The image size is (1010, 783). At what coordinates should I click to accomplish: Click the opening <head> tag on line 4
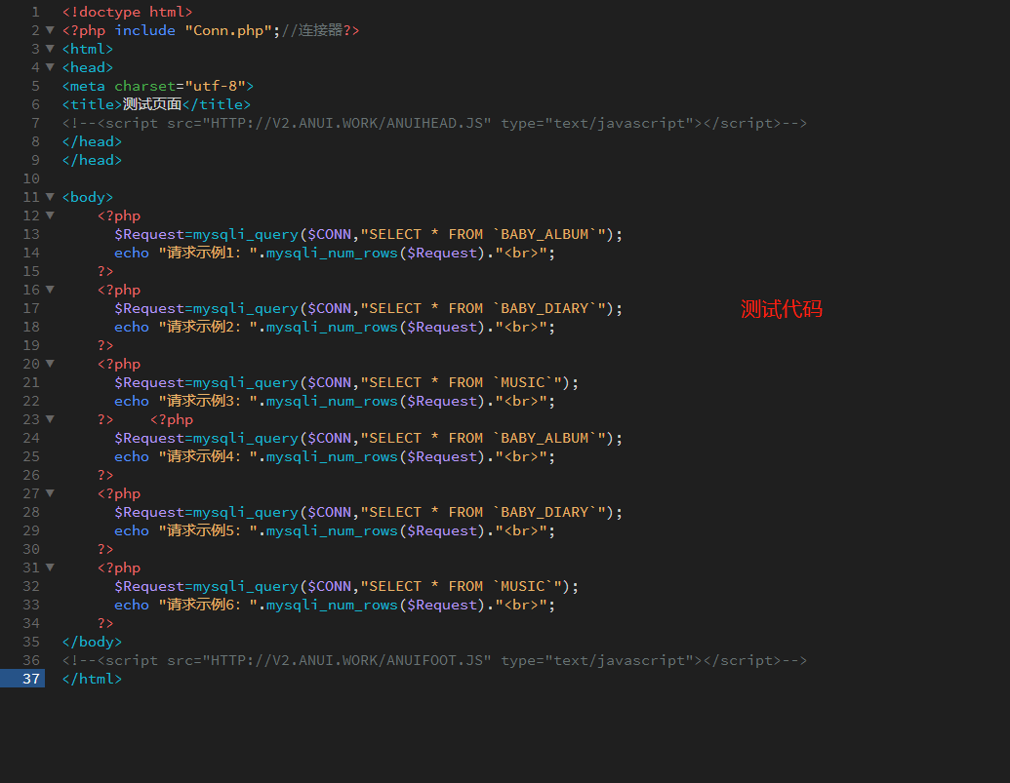88,67
